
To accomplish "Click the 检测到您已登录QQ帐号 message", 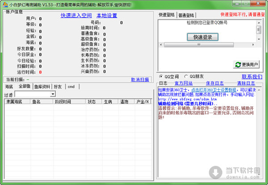I will pyautogui.click(x=207, y=23).
